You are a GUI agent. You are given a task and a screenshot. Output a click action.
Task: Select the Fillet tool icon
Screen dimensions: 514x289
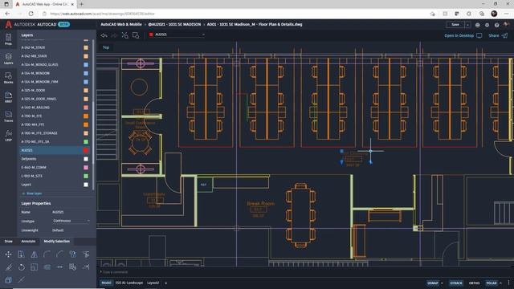click(x=47, y=254)
